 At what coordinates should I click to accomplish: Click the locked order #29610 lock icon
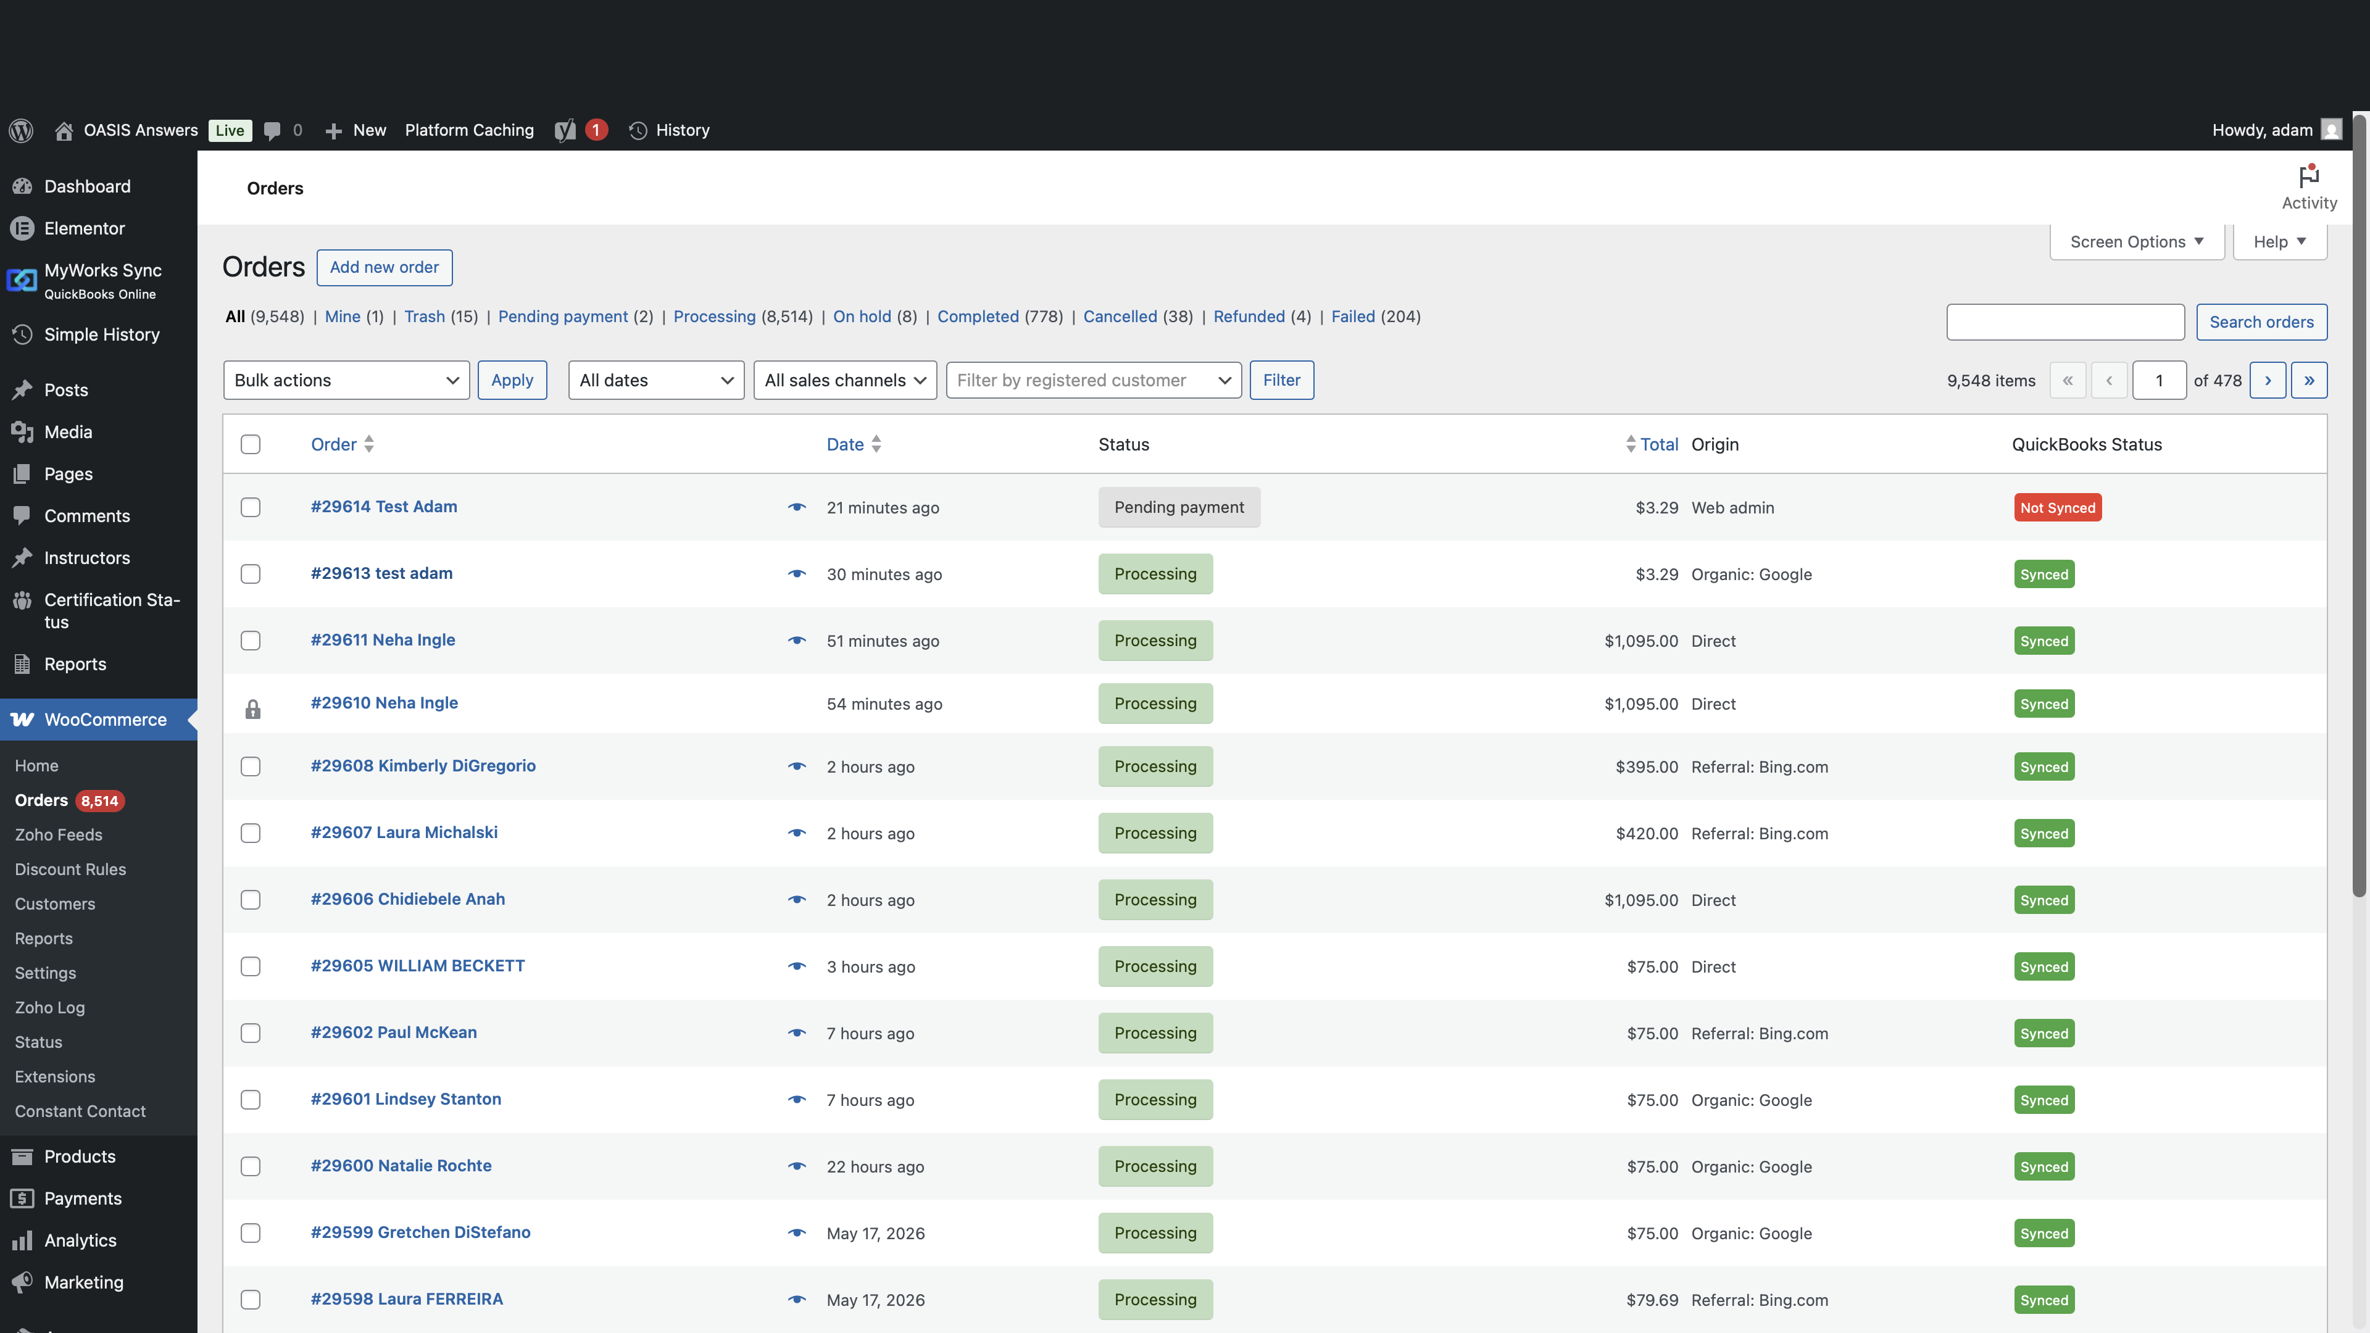253,709
